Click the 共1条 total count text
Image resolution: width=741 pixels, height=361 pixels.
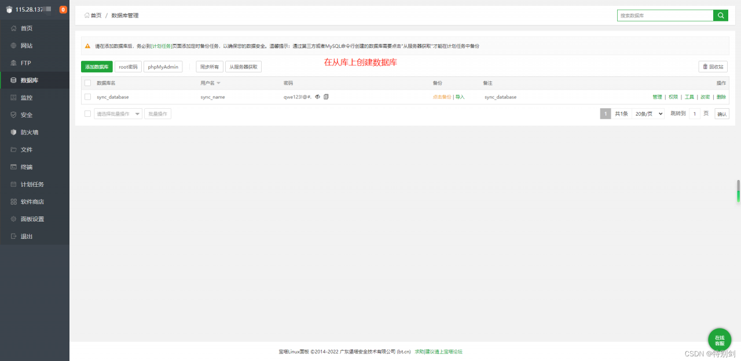point(621,114)
